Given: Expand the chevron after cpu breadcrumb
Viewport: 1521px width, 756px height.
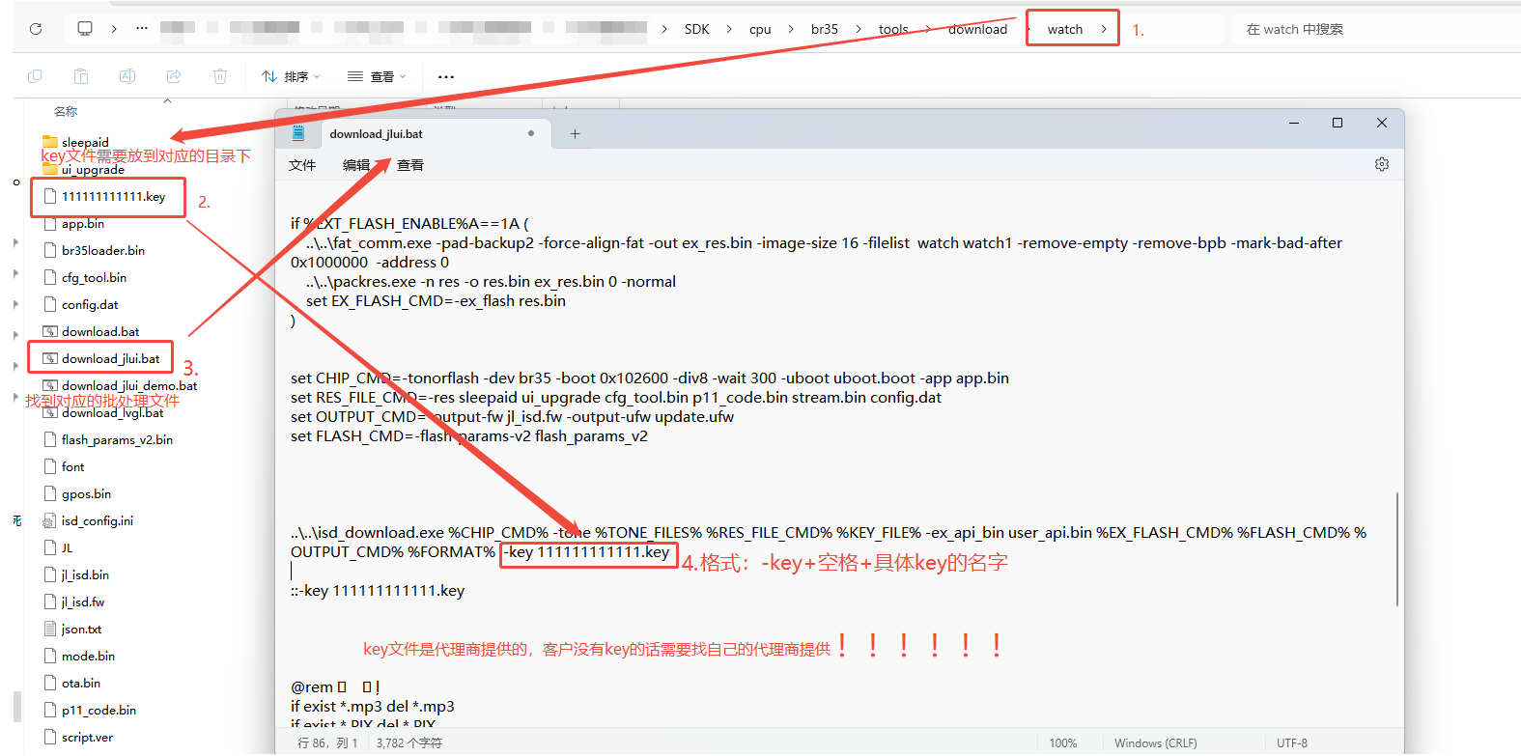Looking at the screenshot, I should pos(791,29).
